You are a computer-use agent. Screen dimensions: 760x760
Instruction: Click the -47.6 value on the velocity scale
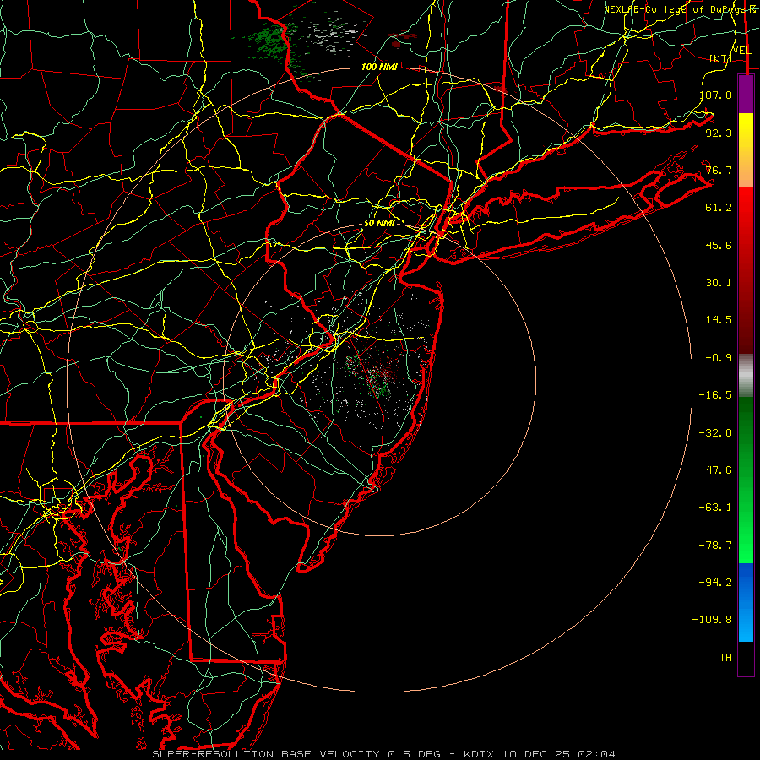(715, 470)
